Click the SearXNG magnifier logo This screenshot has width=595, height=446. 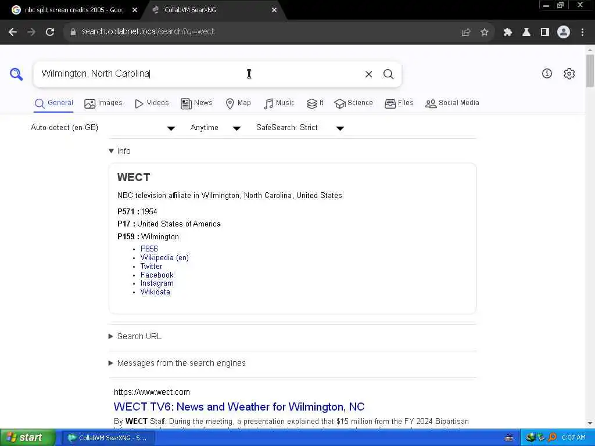click(16, 74)
